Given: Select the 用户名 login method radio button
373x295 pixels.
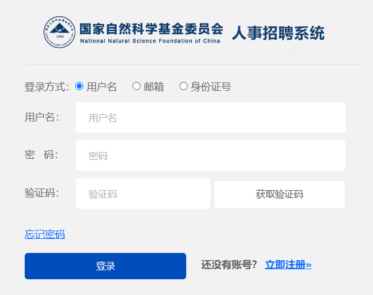Looking at the screenshot, I should tap(79, 86).
